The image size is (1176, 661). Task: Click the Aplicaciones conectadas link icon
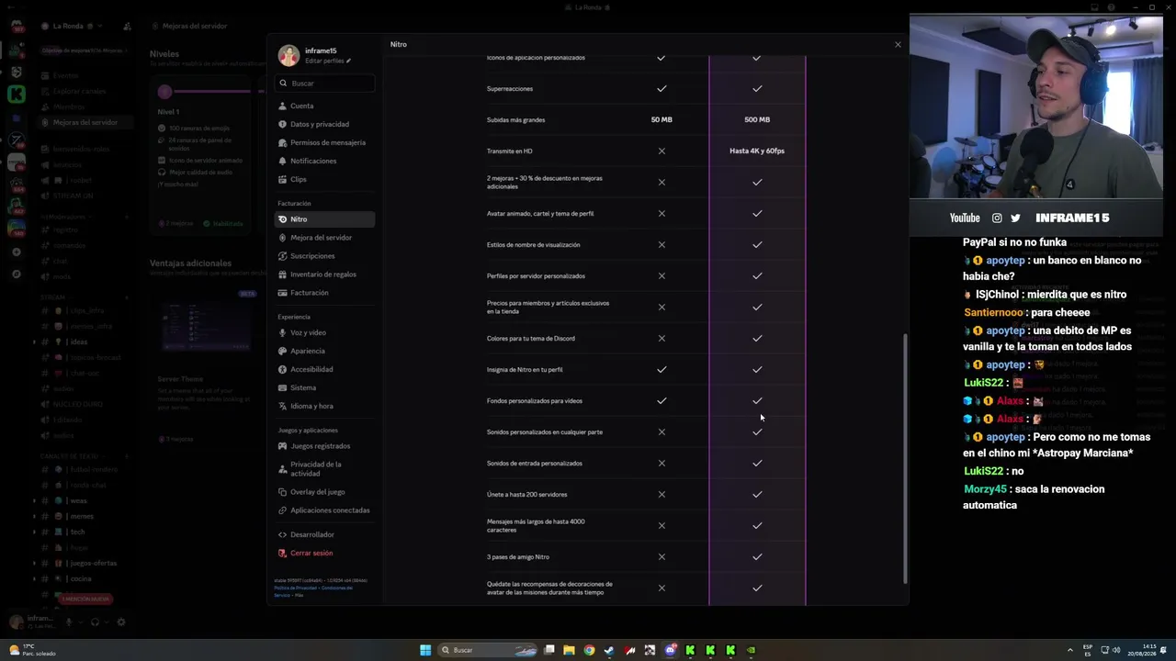(x=283, y=510)
